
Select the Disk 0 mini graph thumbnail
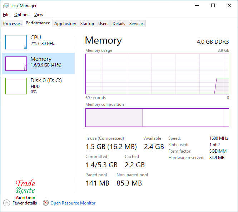point(16,86)
